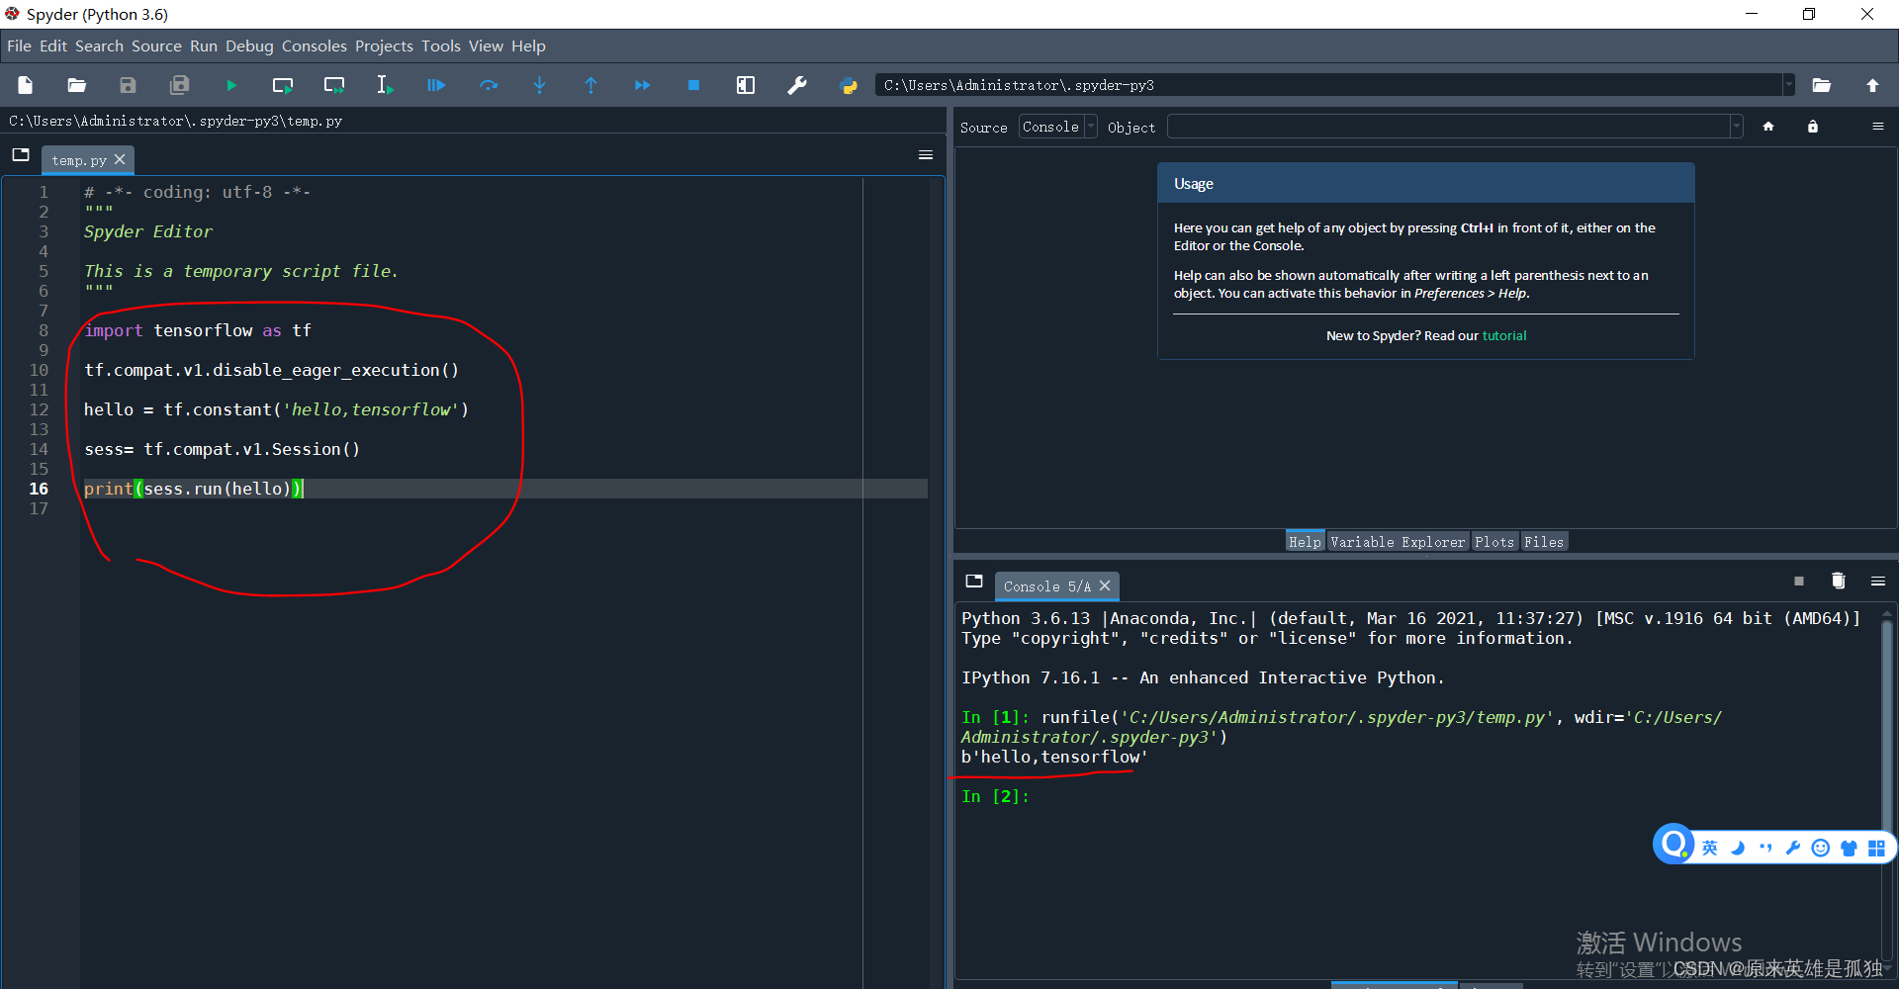Open Preferences via the wrench icon

coord(797,85)
